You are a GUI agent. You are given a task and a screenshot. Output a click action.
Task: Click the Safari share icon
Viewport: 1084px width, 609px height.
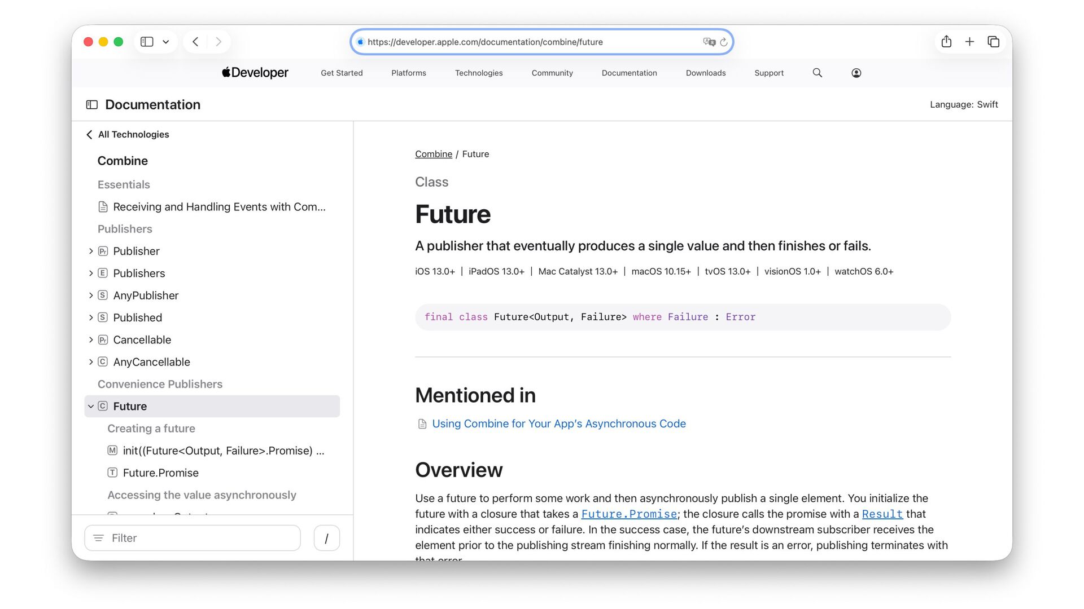click(946, 42)
